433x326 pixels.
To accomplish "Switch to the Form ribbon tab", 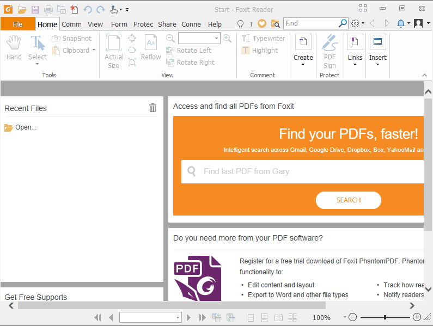I will coord(119,24).
